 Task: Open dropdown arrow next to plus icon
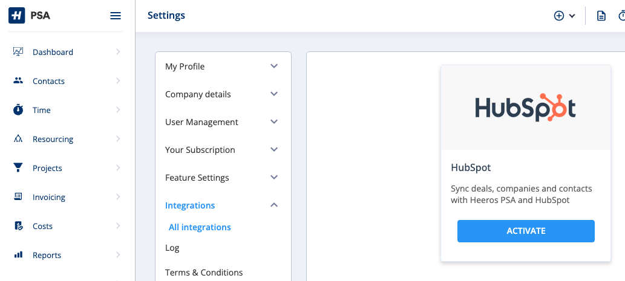tap(572, 16)
